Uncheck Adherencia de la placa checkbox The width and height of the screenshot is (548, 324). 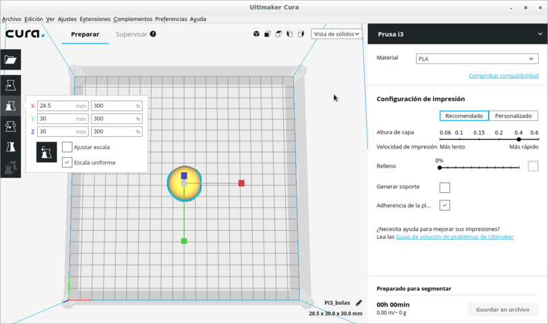[445, 205]
